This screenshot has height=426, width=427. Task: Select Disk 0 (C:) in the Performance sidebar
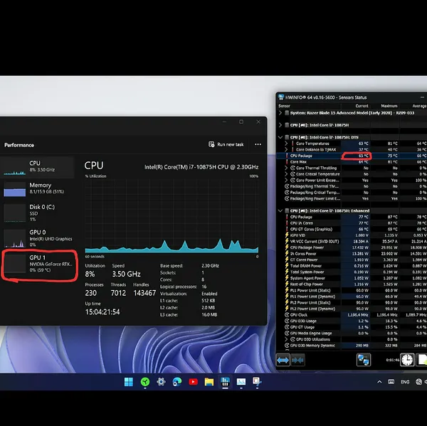(38, 213)
